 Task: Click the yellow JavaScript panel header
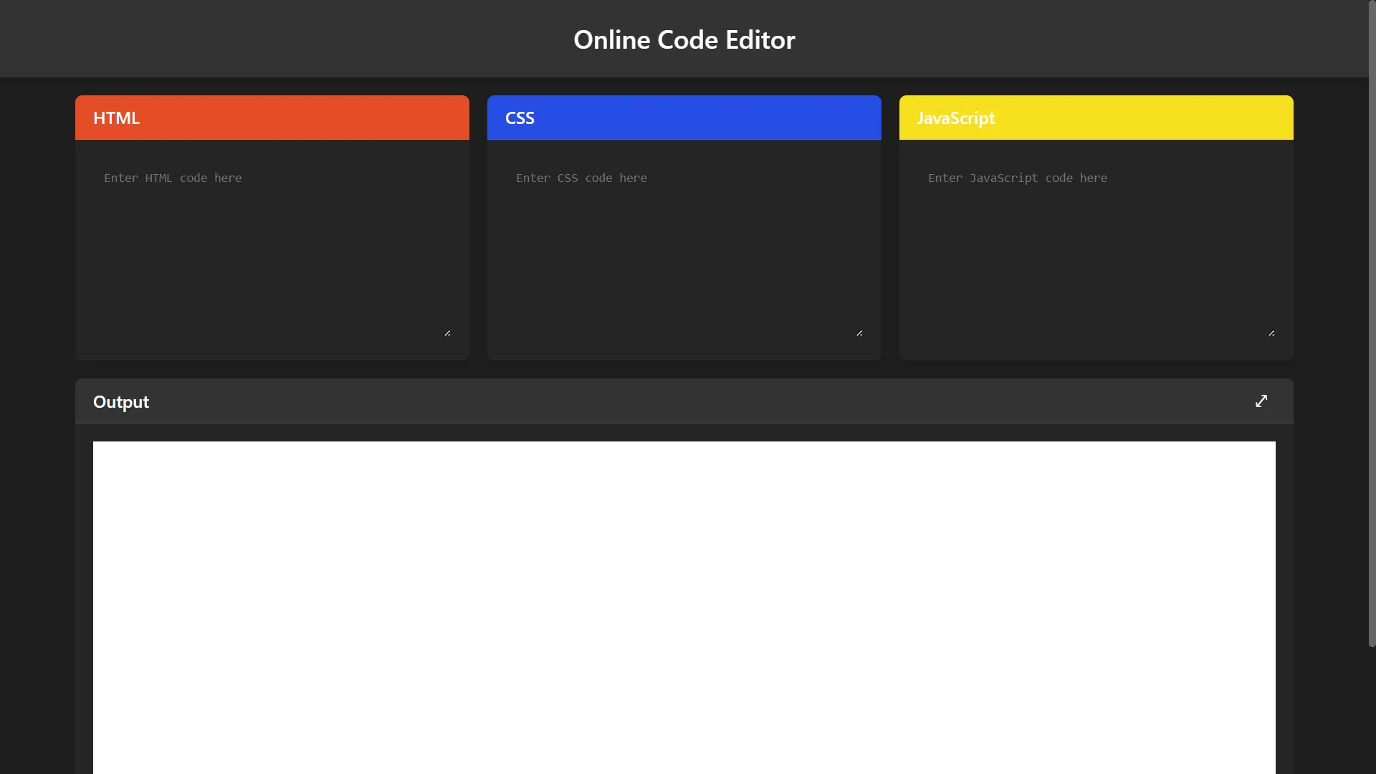[x=1096, y=118]
